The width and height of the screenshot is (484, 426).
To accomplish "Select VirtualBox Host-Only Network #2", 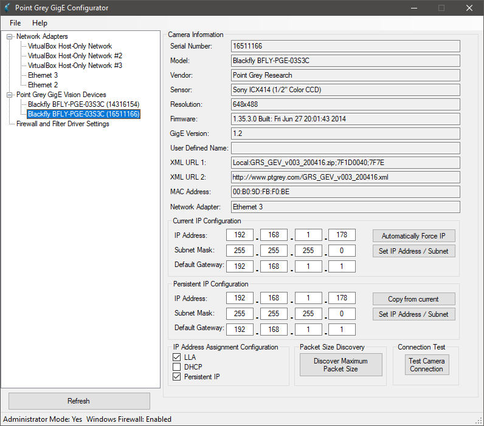I will click(75, 56).
